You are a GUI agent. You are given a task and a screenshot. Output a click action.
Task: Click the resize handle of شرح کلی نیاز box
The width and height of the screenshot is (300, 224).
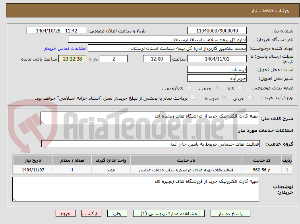click(x=43, y=123)
